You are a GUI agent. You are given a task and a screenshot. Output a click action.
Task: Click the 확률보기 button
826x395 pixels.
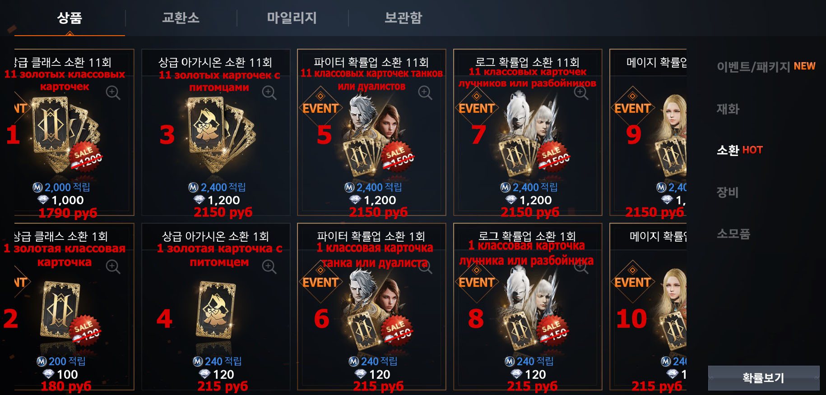764,378
